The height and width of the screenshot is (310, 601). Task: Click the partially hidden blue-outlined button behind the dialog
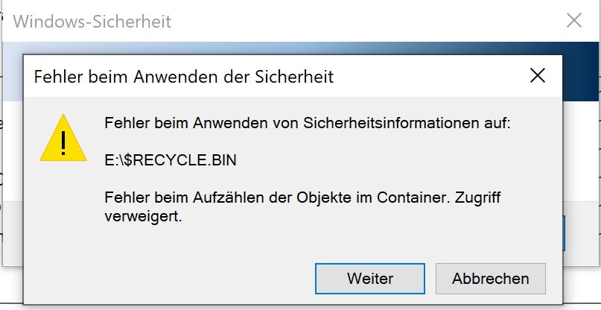562,232
